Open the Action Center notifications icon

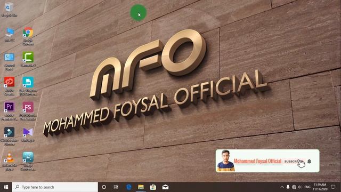(333, 187)
